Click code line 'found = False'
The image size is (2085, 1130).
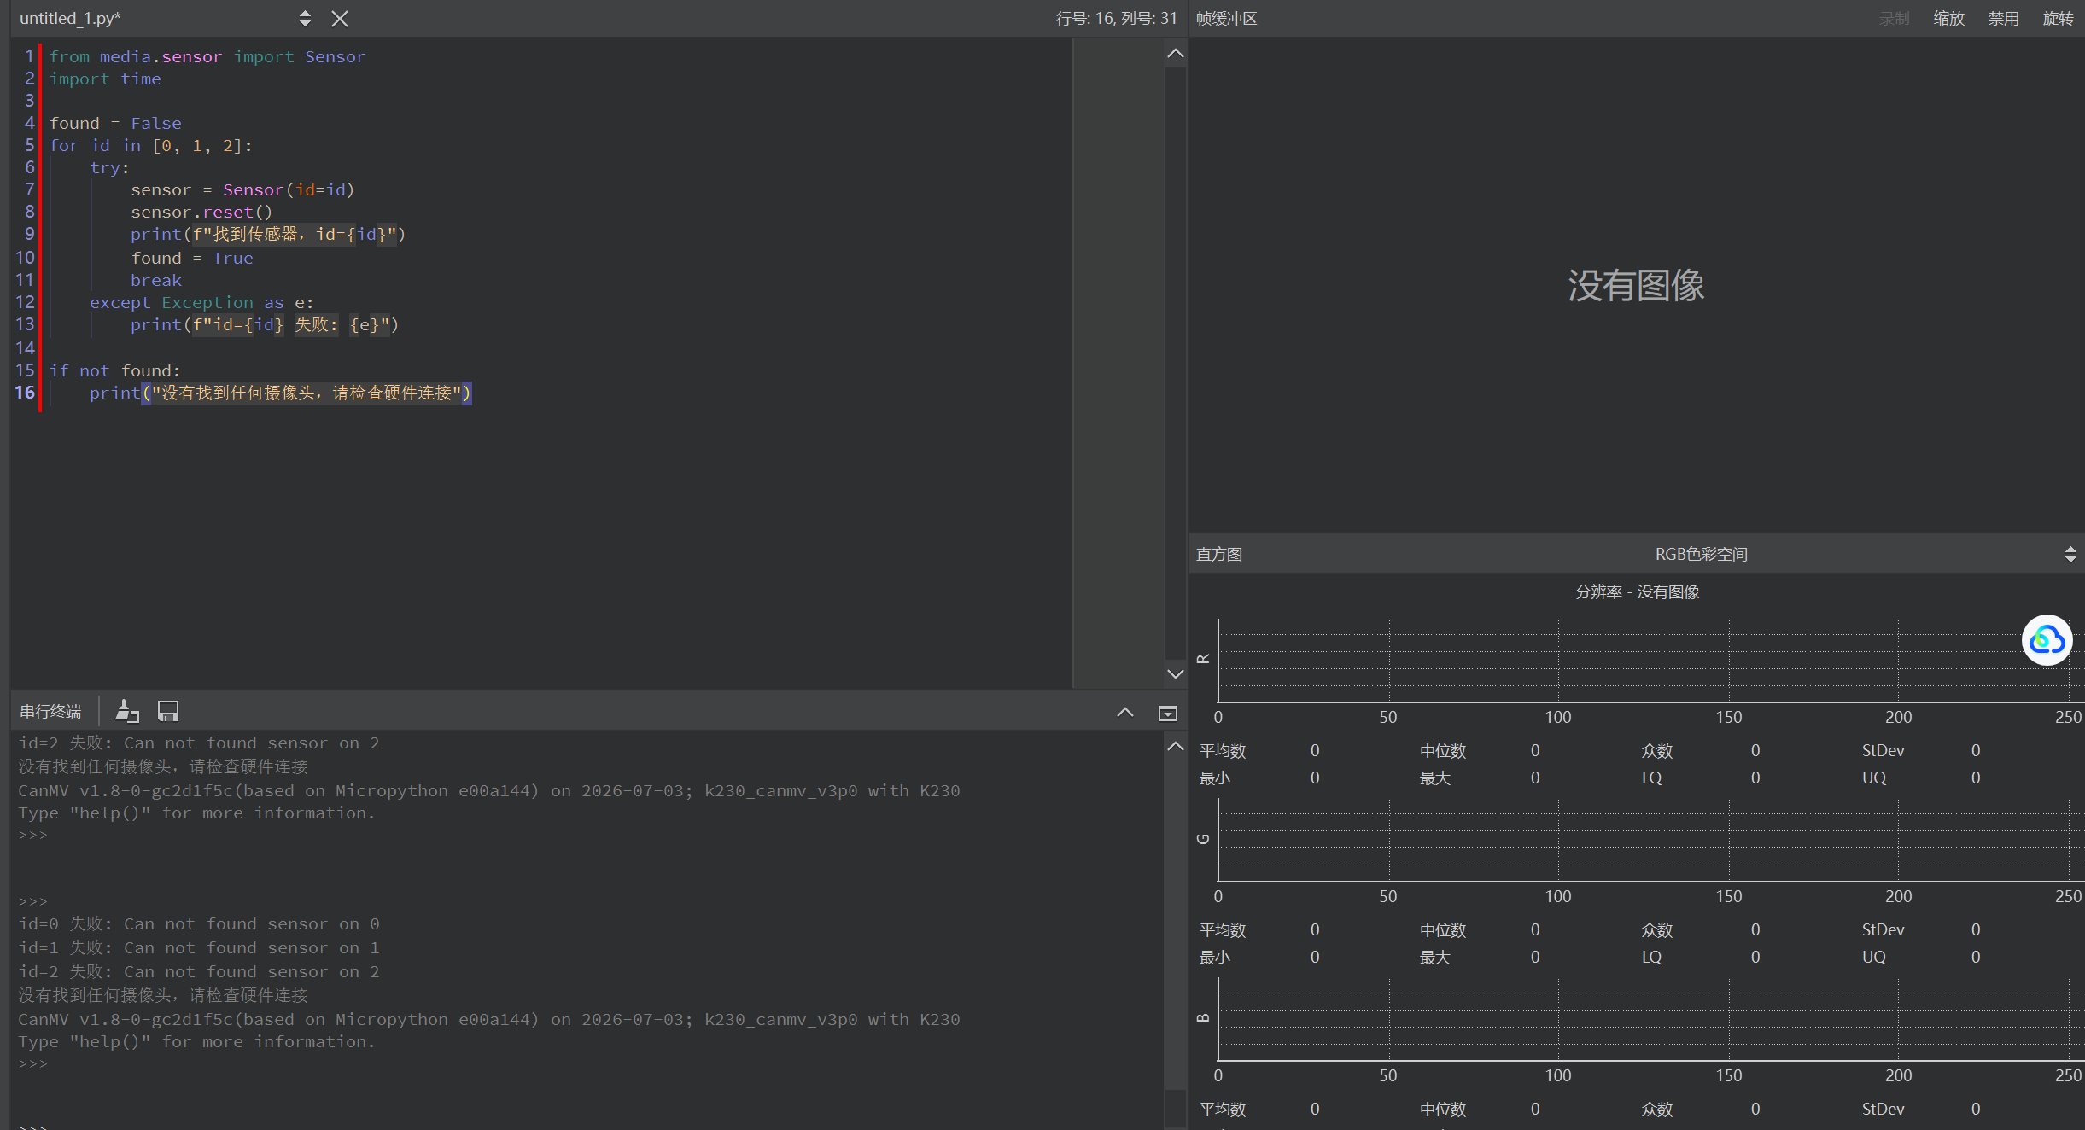coord(115,123)
